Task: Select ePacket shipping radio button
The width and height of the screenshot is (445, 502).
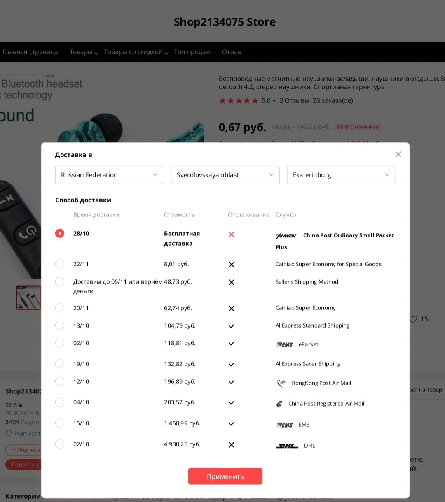Action: point(60,343)
